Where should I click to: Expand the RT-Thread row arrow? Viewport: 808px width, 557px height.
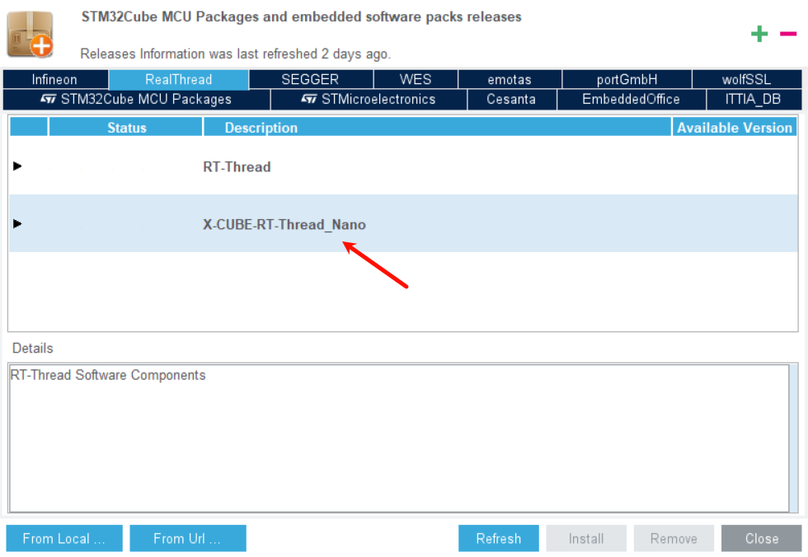click(17, 166)
